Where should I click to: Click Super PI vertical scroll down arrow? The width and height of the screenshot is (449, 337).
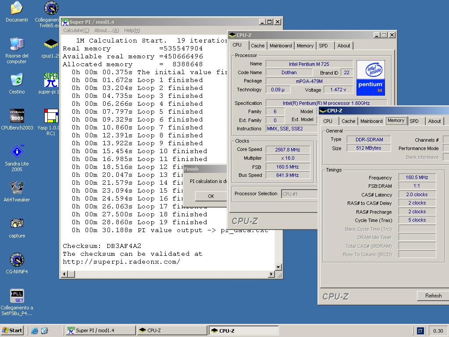[x=278, y=267]
